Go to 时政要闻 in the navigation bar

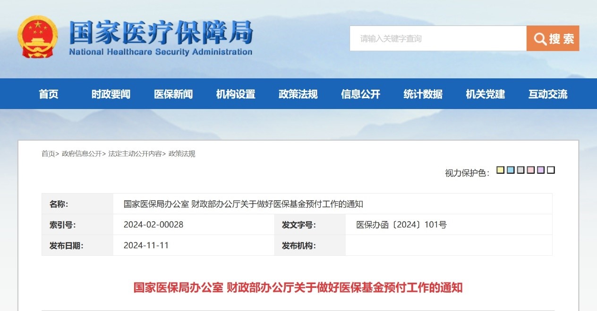click(x=111, y=94)
